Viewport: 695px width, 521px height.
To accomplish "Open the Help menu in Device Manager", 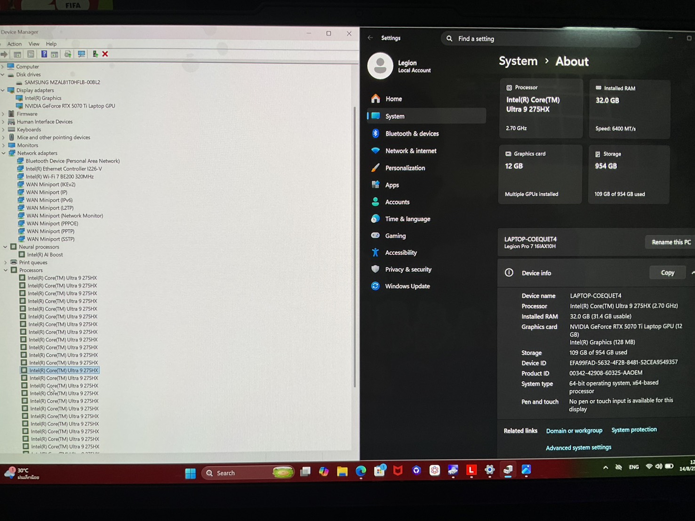I will [51, 44].
